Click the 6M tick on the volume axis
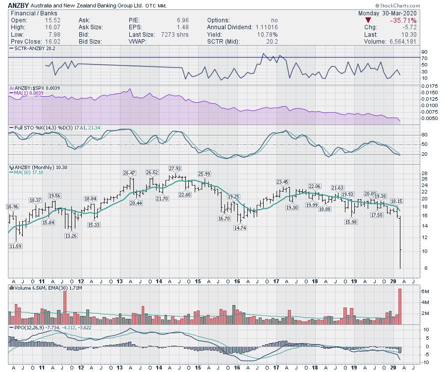 [426, 292]
